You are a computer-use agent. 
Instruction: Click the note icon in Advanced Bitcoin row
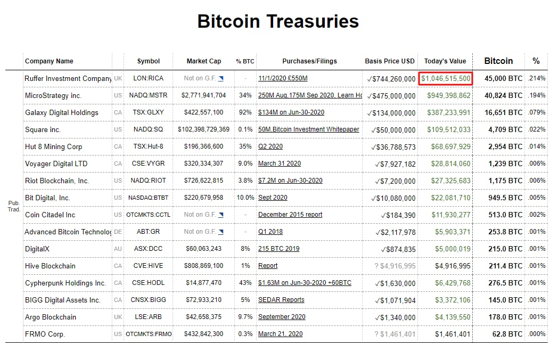220,232
